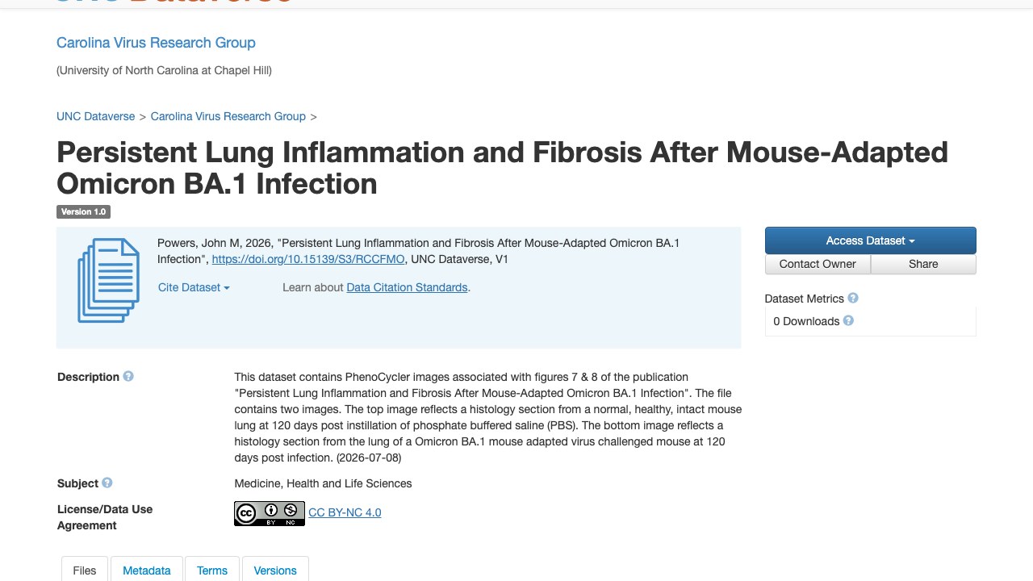Click the Downloads info question icon
Screen dimensions: 1033x581
tap(848, 320)
